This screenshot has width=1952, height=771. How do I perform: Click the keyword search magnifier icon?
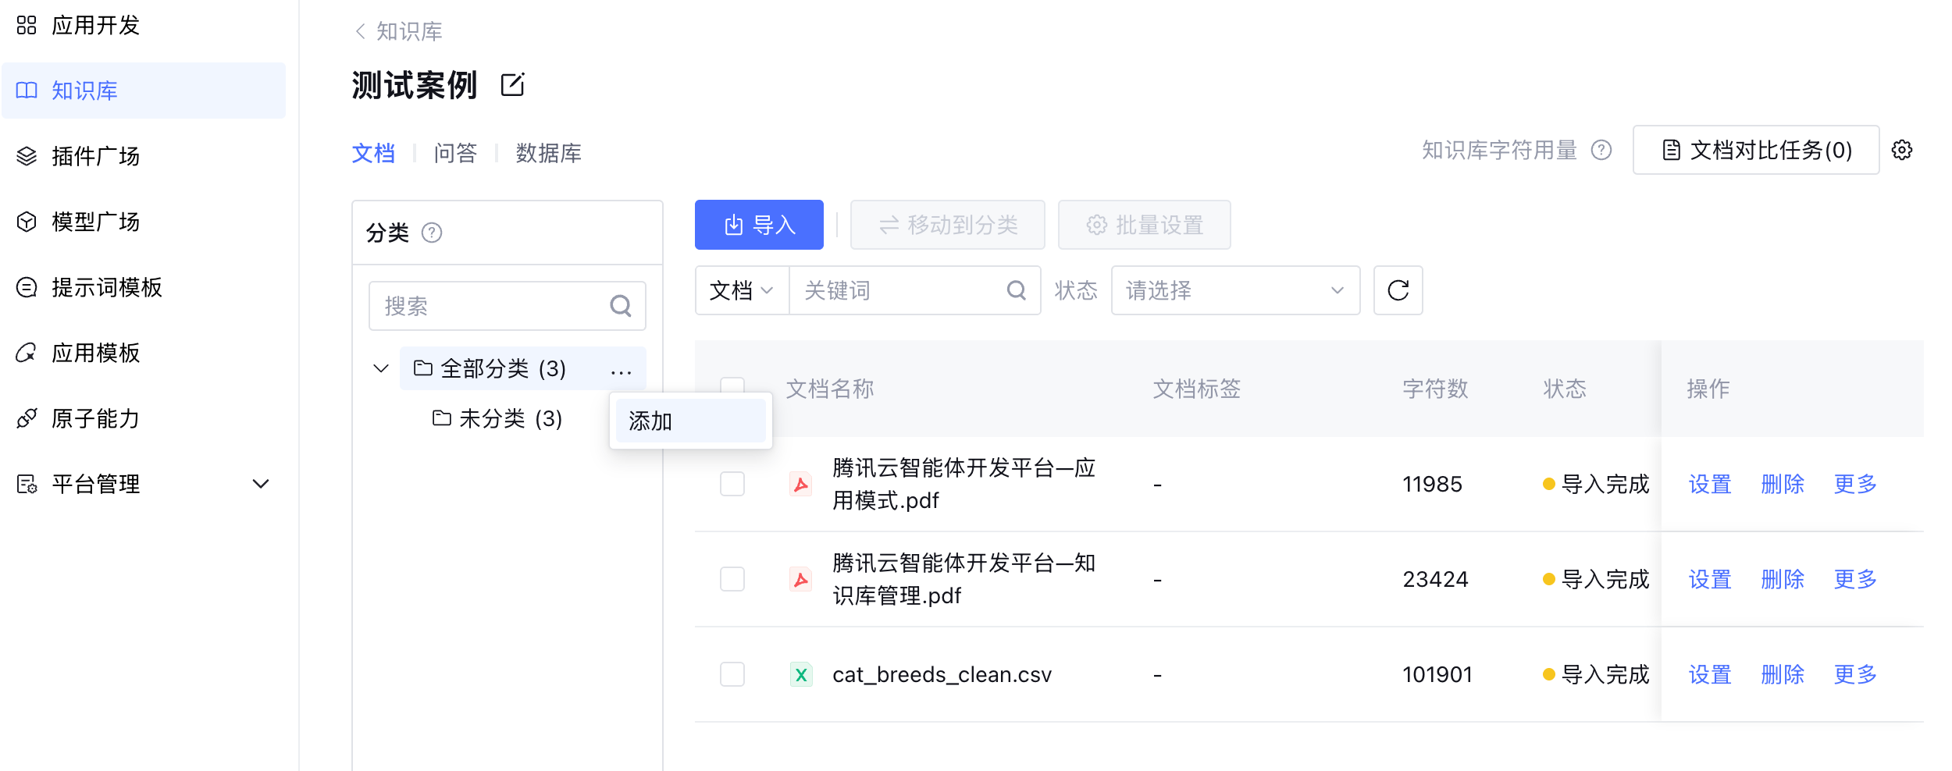1016,290
